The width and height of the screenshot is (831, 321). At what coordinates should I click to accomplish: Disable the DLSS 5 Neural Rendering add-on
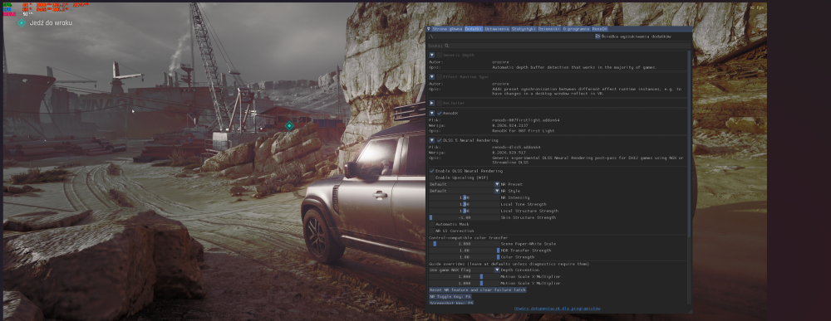[440, 140]
